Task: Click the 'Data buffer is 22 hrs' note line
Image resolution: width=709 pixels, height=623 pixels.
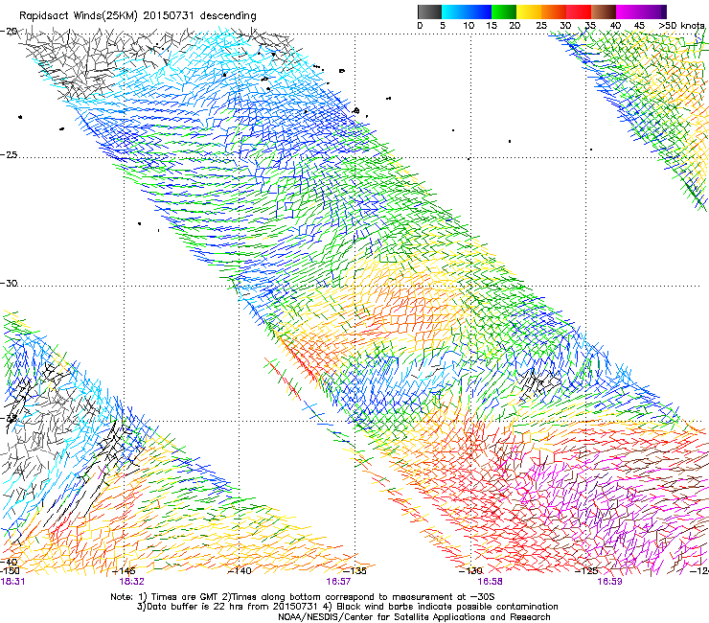Action: [x=347, y=607]
